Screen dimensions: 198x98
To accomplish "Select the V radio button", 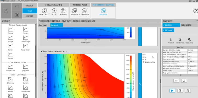I will click(143, 55).
